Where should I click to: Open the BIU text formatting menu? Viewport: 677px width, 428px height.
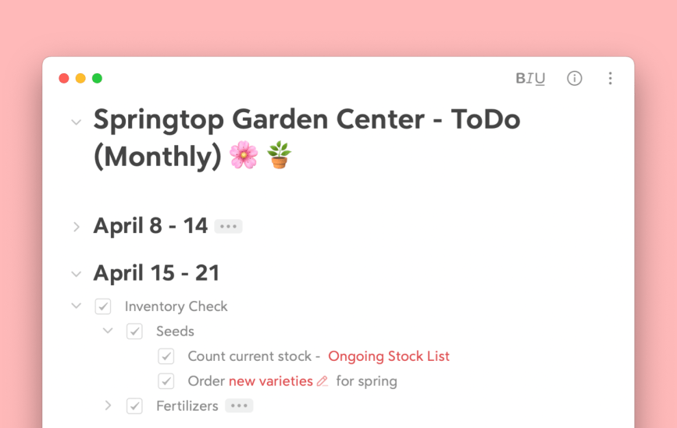pos(530,78)
